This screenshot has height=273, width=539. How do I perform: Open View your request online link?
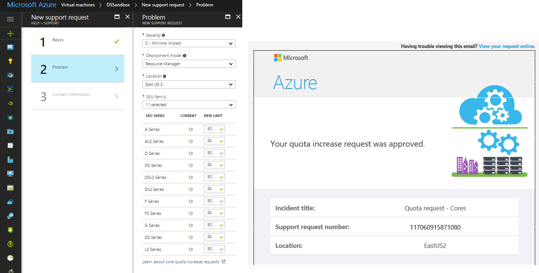click(x=507, y=46)
